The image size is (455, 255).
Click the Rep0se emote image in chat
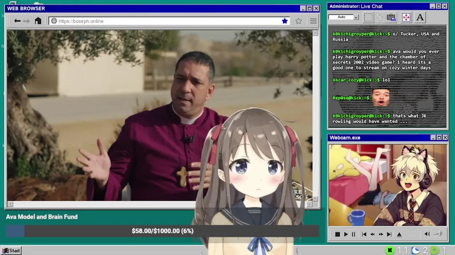(381, 97)
